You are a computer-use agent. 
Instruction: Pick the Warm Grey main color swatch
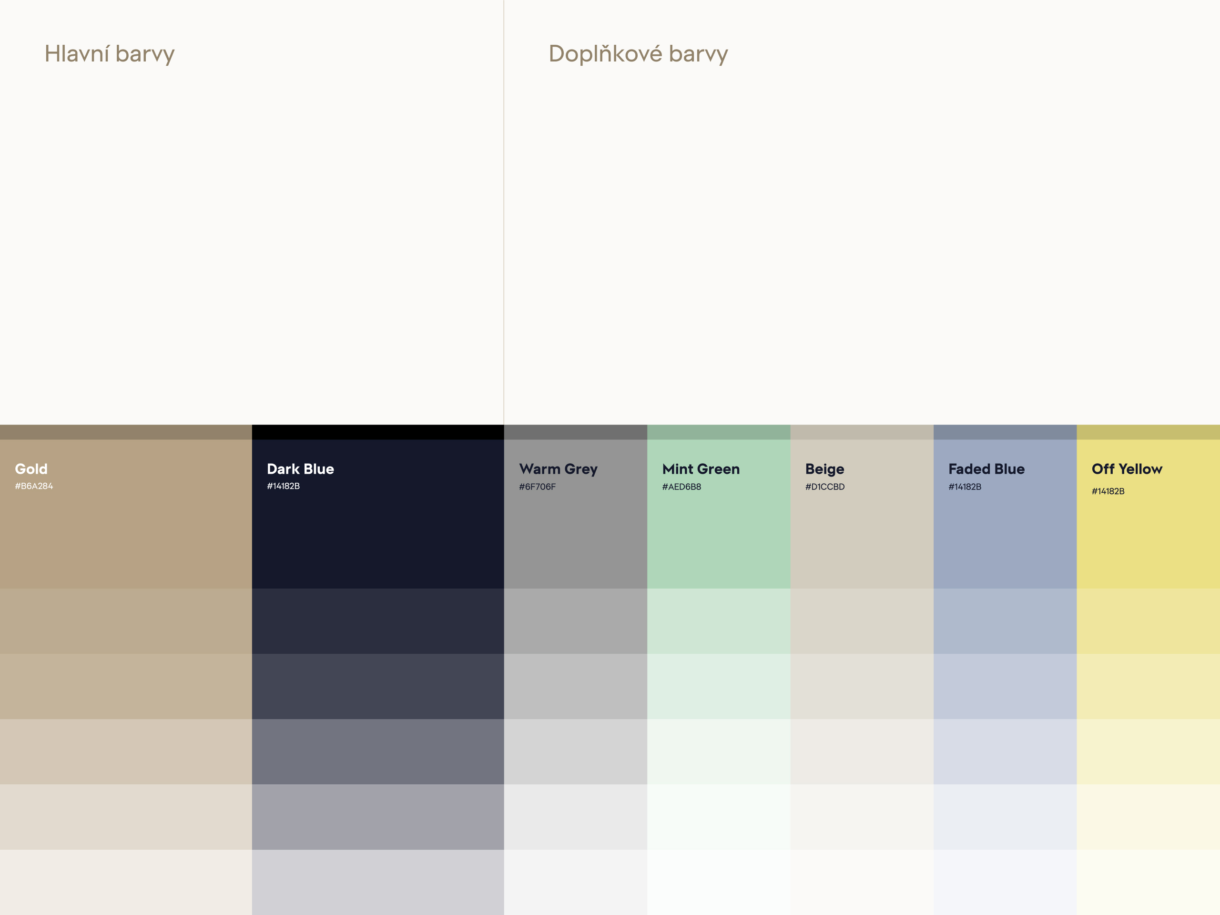575,514
